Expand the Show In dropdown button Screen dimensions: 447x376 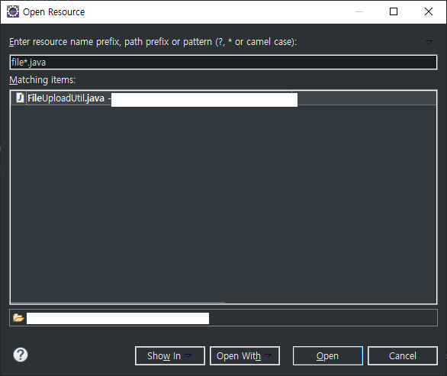pyautogui.click(x=170, y=355)
